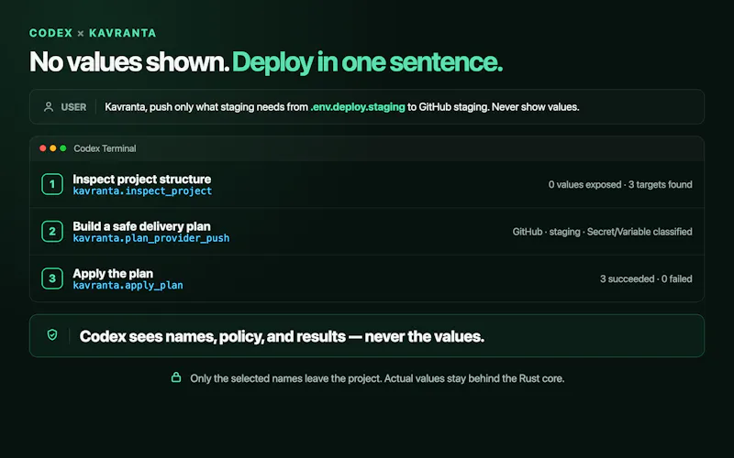Click the Only the selected names leave the project note
Viewport: 734px width, 458px height.
click(x=377, y=378)
